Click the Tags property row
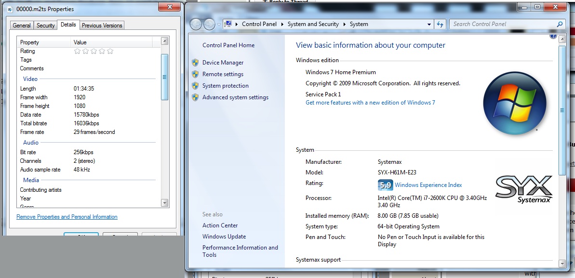The height and width of the screenshot is (278, 575). coord(89,59)
